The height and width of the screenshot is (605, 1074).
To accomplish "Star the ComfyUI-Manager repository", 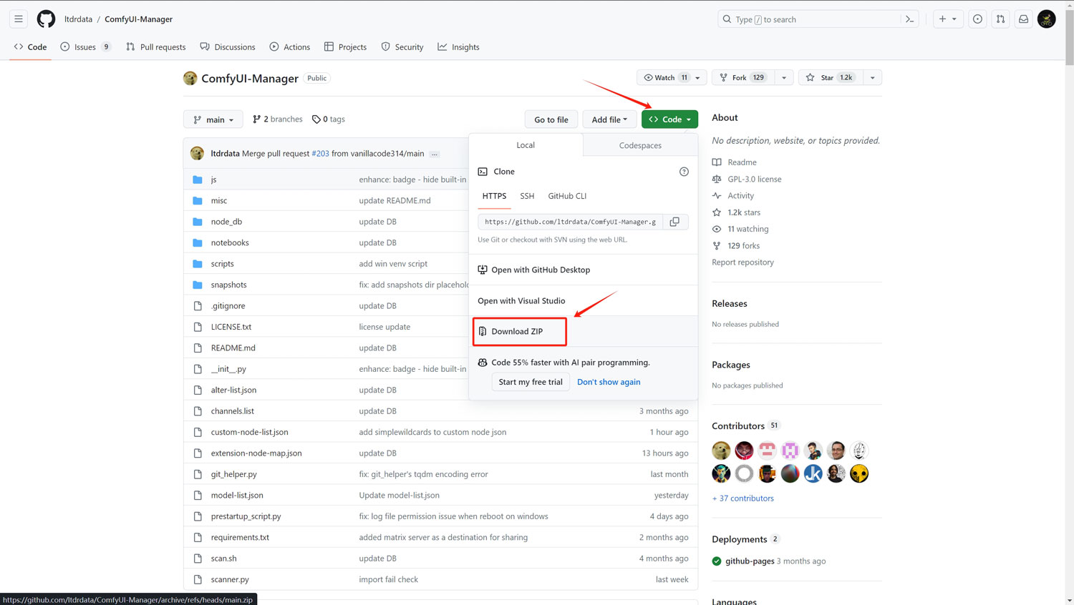I will pos(828,77).
